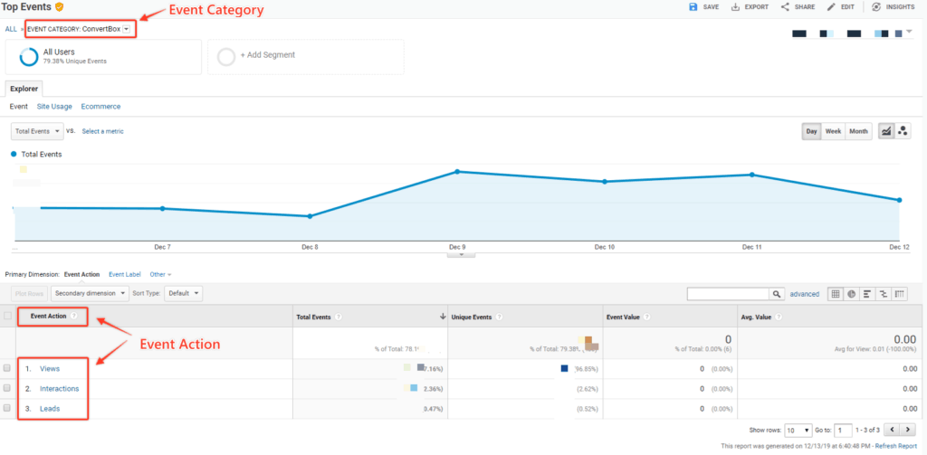Image resolution: width=927 pixels, height=455 pixels.
Task: Click the Total Events legend dot
Action: (x=14, y=154)
